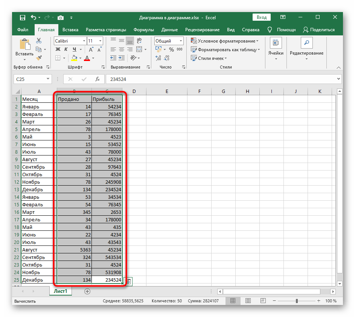
Task: Toggle bold Ж formatting
Action: (x=58, y=49)
